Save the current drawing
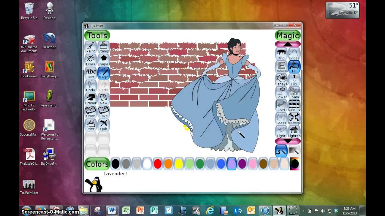The width and height of the screenshot is (385, 216). click(103, 112)
